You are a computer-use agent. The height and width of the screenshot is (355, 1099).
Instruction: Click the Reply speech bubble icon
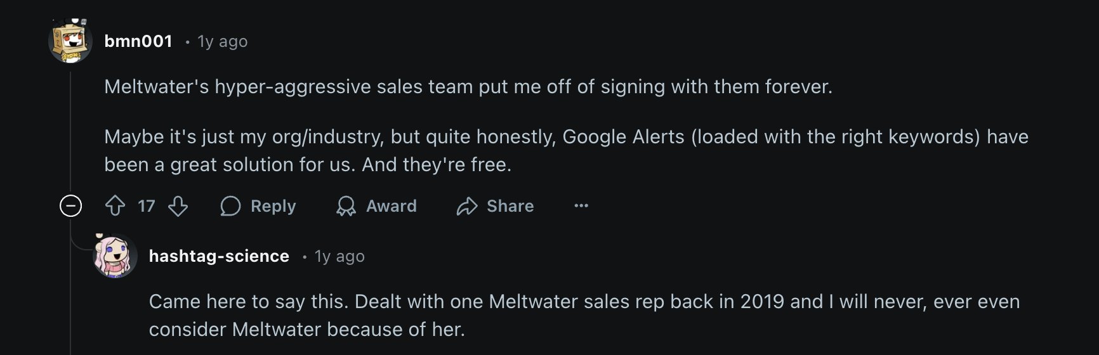[x=230, y=206]
